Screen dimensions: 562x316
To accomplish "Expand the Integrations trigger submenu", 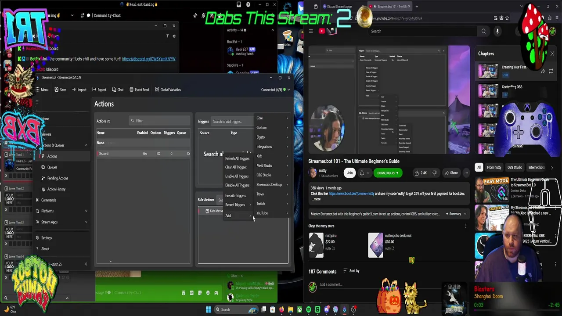I will tap(272, 147).
